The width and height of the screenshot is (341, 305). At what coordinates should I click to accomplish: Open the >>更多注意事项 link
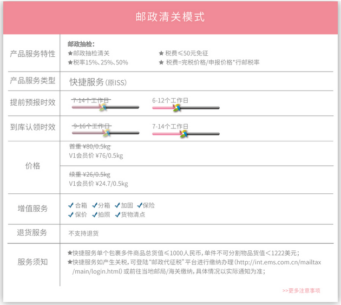301,290
